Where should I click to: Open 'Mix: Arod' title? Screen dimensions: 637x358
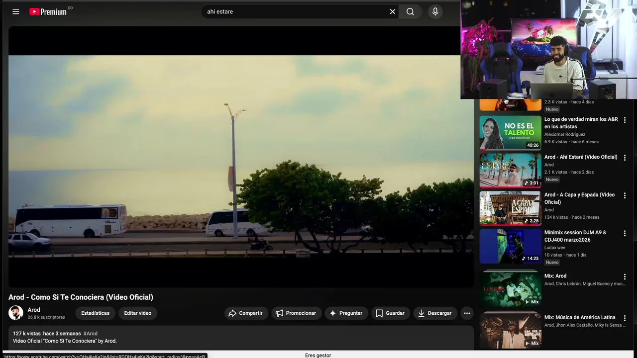tap(555, 276)
